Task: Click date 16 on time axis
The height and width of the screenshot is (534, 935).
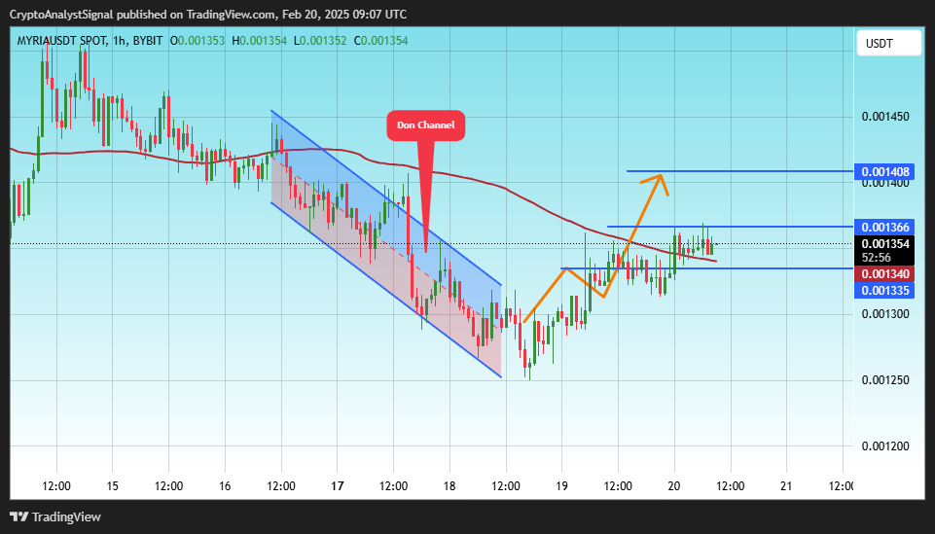Action: tap(225, 486)
